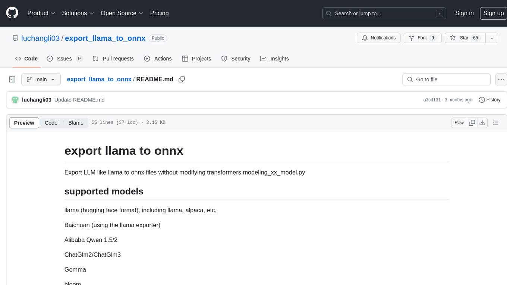Open the Update README.md commit message
The image size is (507, 285).
click(x=79, y=100)
